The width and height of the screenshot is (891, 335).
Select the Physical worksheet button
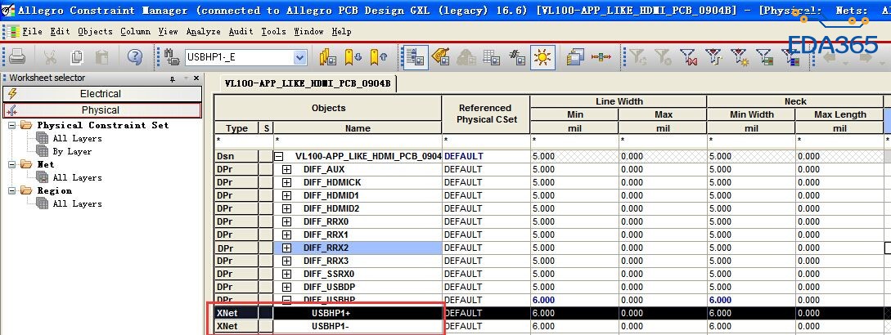coord(102,110)
